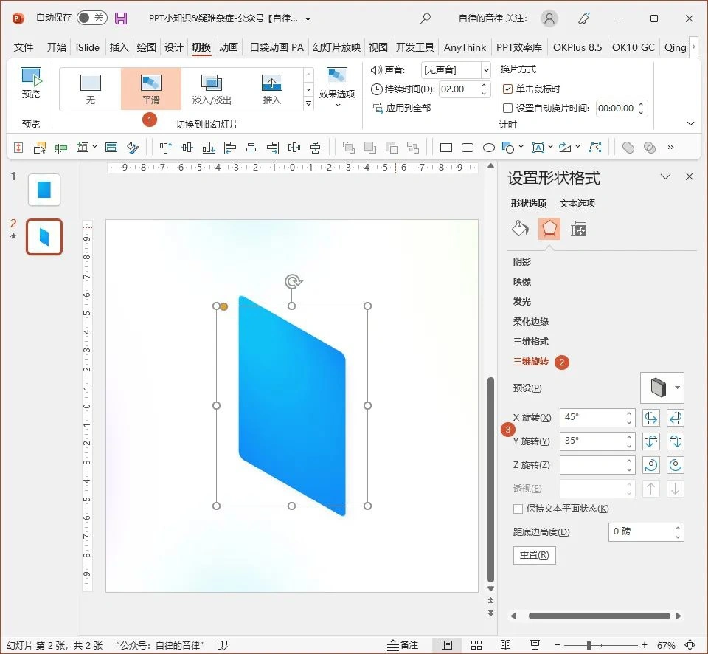This screenshot has width=708, height=654.
Task: Toggle the AutoSave (自动保存) switch
Action: [91, 18]
